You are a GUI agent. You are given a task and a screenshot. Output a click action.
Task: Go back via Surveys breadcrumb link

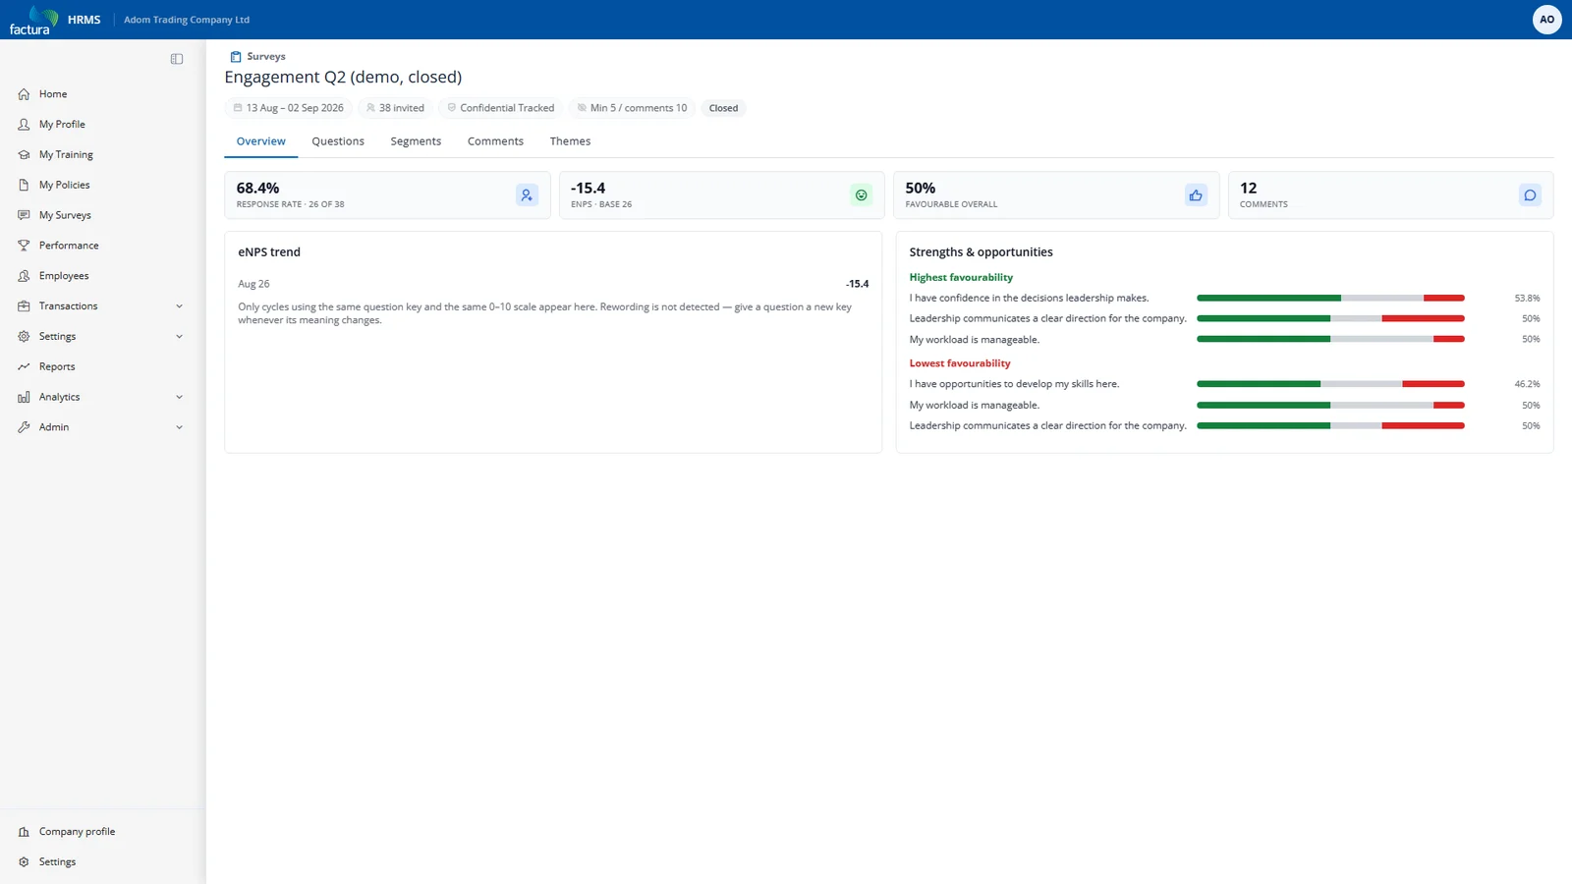pyautogui.click(x=266, y=57)
